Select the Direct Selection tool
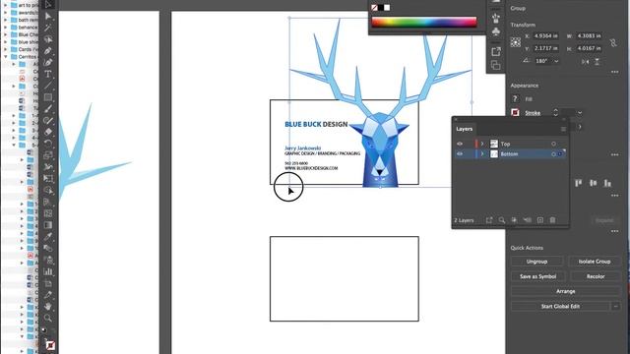This screenshot has width=630, height=354. (48, 16)
